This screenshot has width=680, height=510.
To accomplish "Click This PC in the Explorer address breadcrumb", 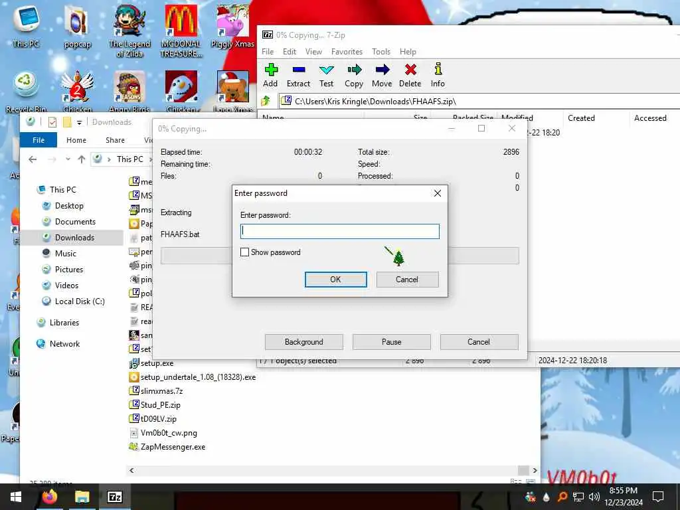I will pyautogui.click(x=129, y=159).
